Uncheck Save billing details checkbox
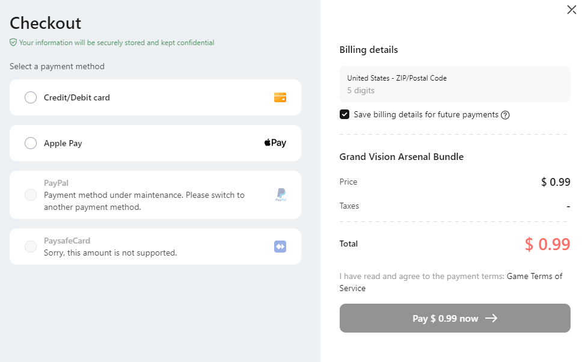This screenshot has width=588, height=362. point(345,114)
